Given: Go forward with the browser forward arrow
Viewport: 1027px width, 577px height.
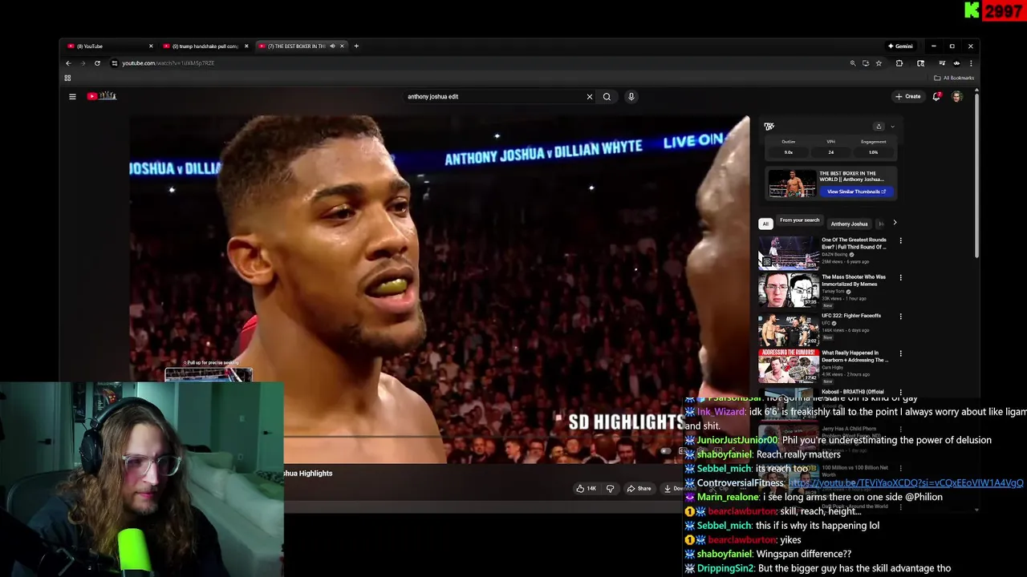Looking at the screenshot, I should coord(83,63).
